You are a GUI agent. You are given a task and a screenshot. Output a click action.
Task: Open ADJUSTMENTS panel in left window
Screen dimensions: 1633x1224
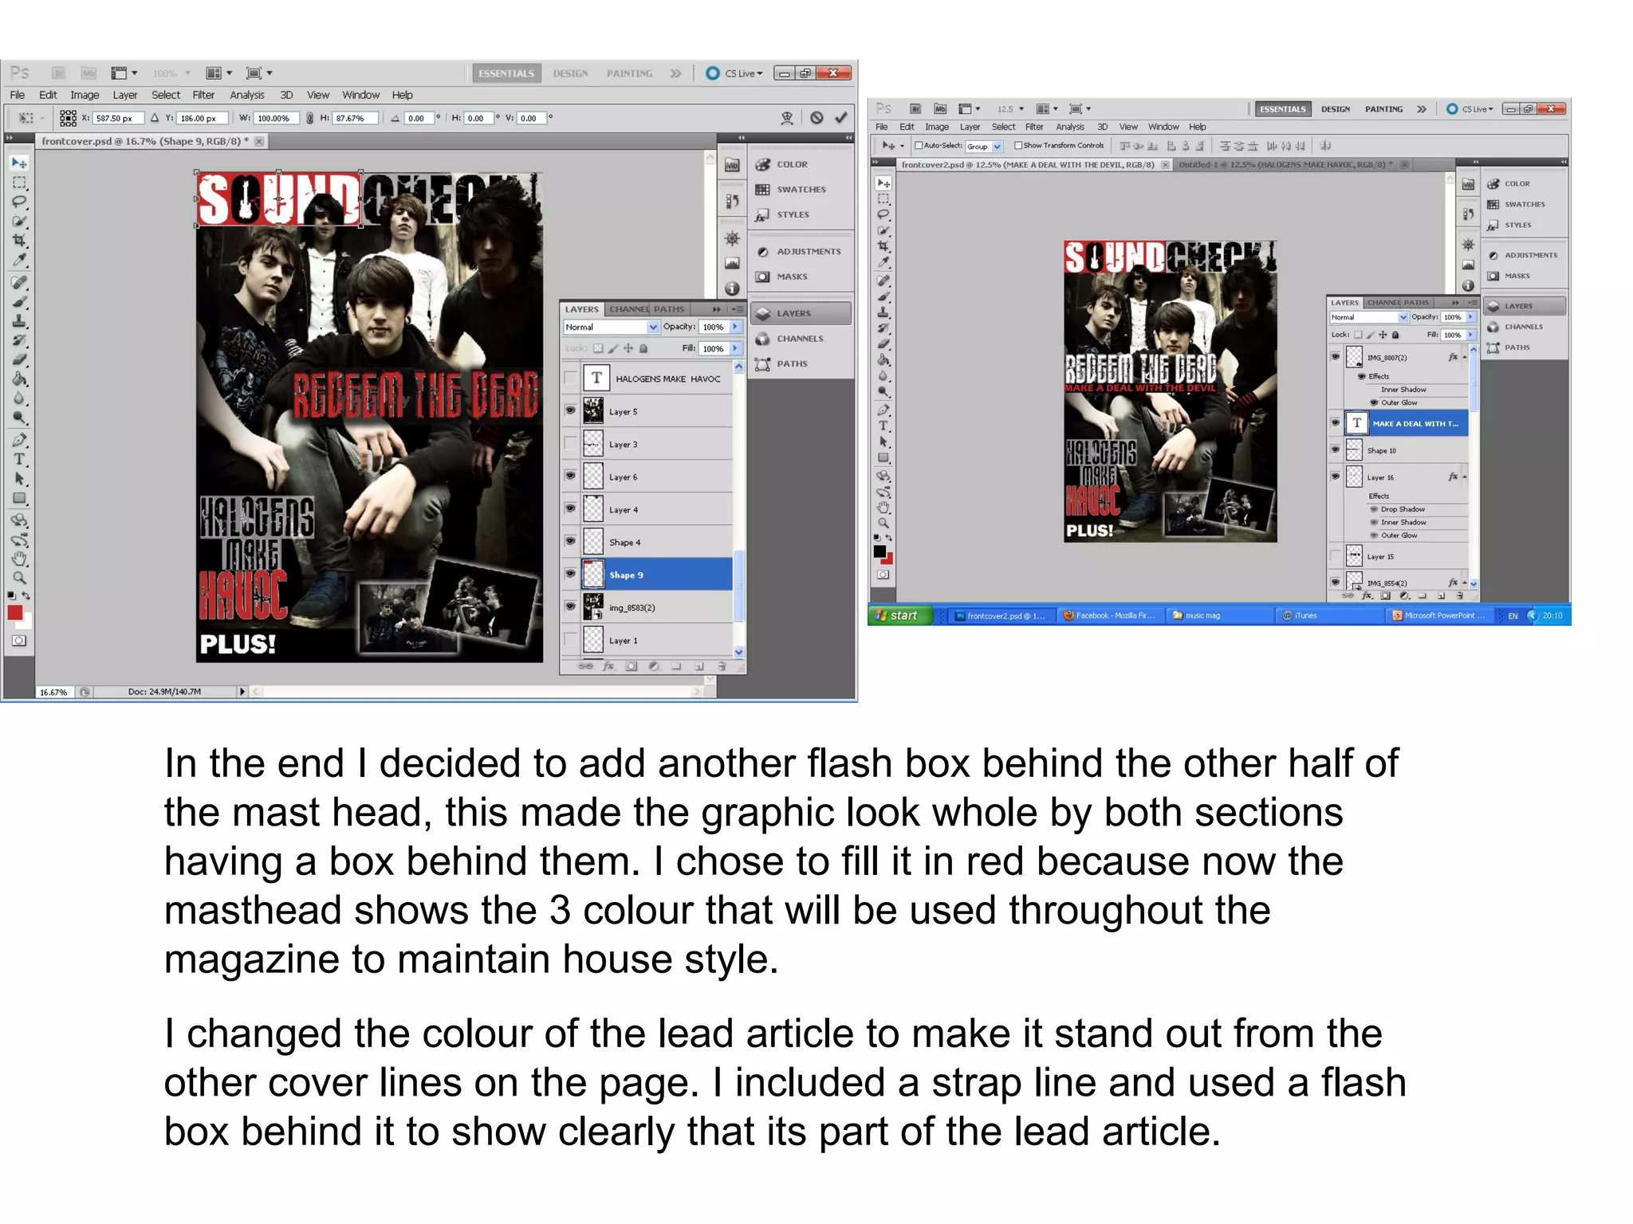(801, 252)
